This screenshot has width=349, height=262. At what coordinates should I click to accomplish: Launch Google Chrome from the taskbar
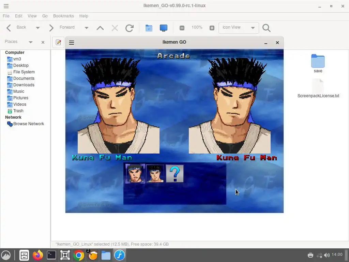(79, 255)
